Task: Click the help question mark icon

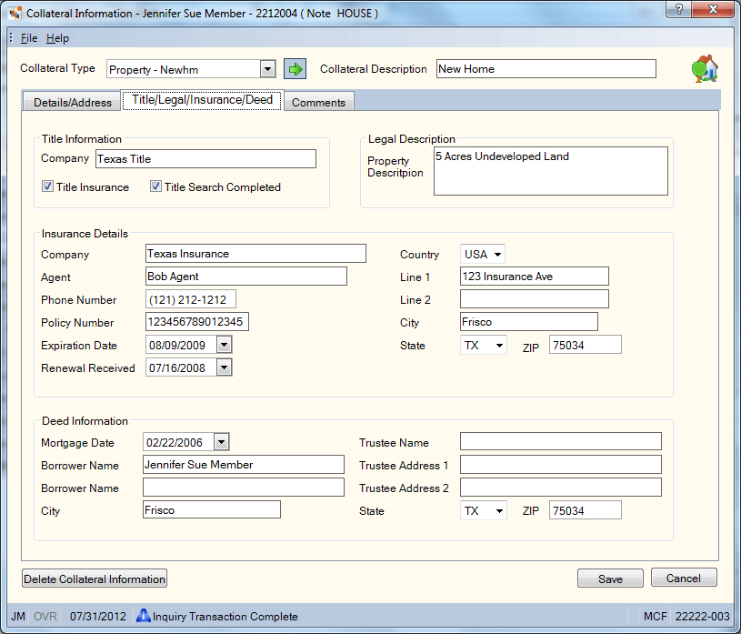Action: [x=678, y=9]
